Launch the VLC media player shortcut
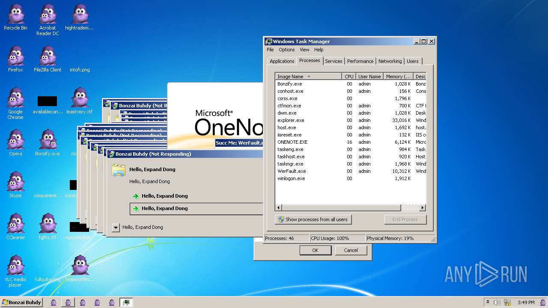The image size is (548, 308). click(x=15, y=272)
